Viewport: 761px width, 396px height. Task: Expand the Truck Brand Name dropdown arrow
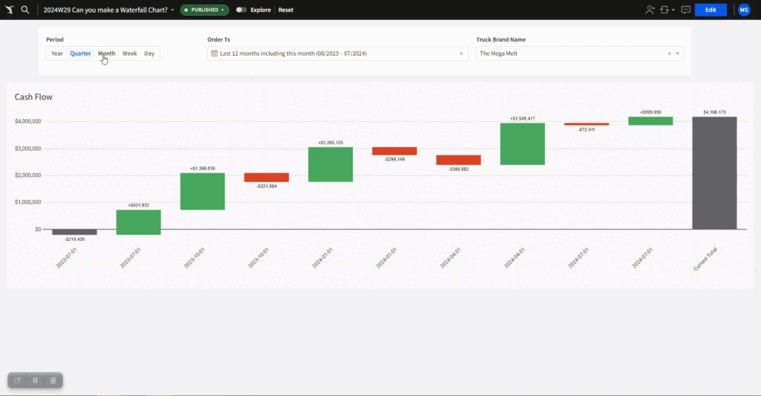tap(678, 53)
